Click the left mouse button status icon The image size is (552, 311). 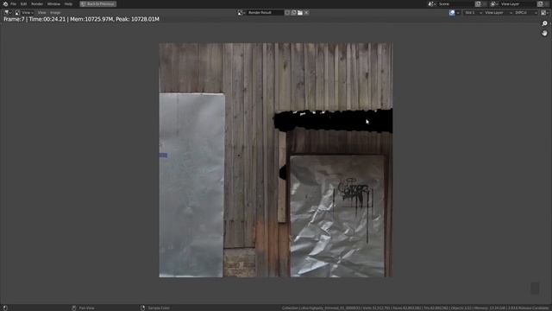point(5,308)
